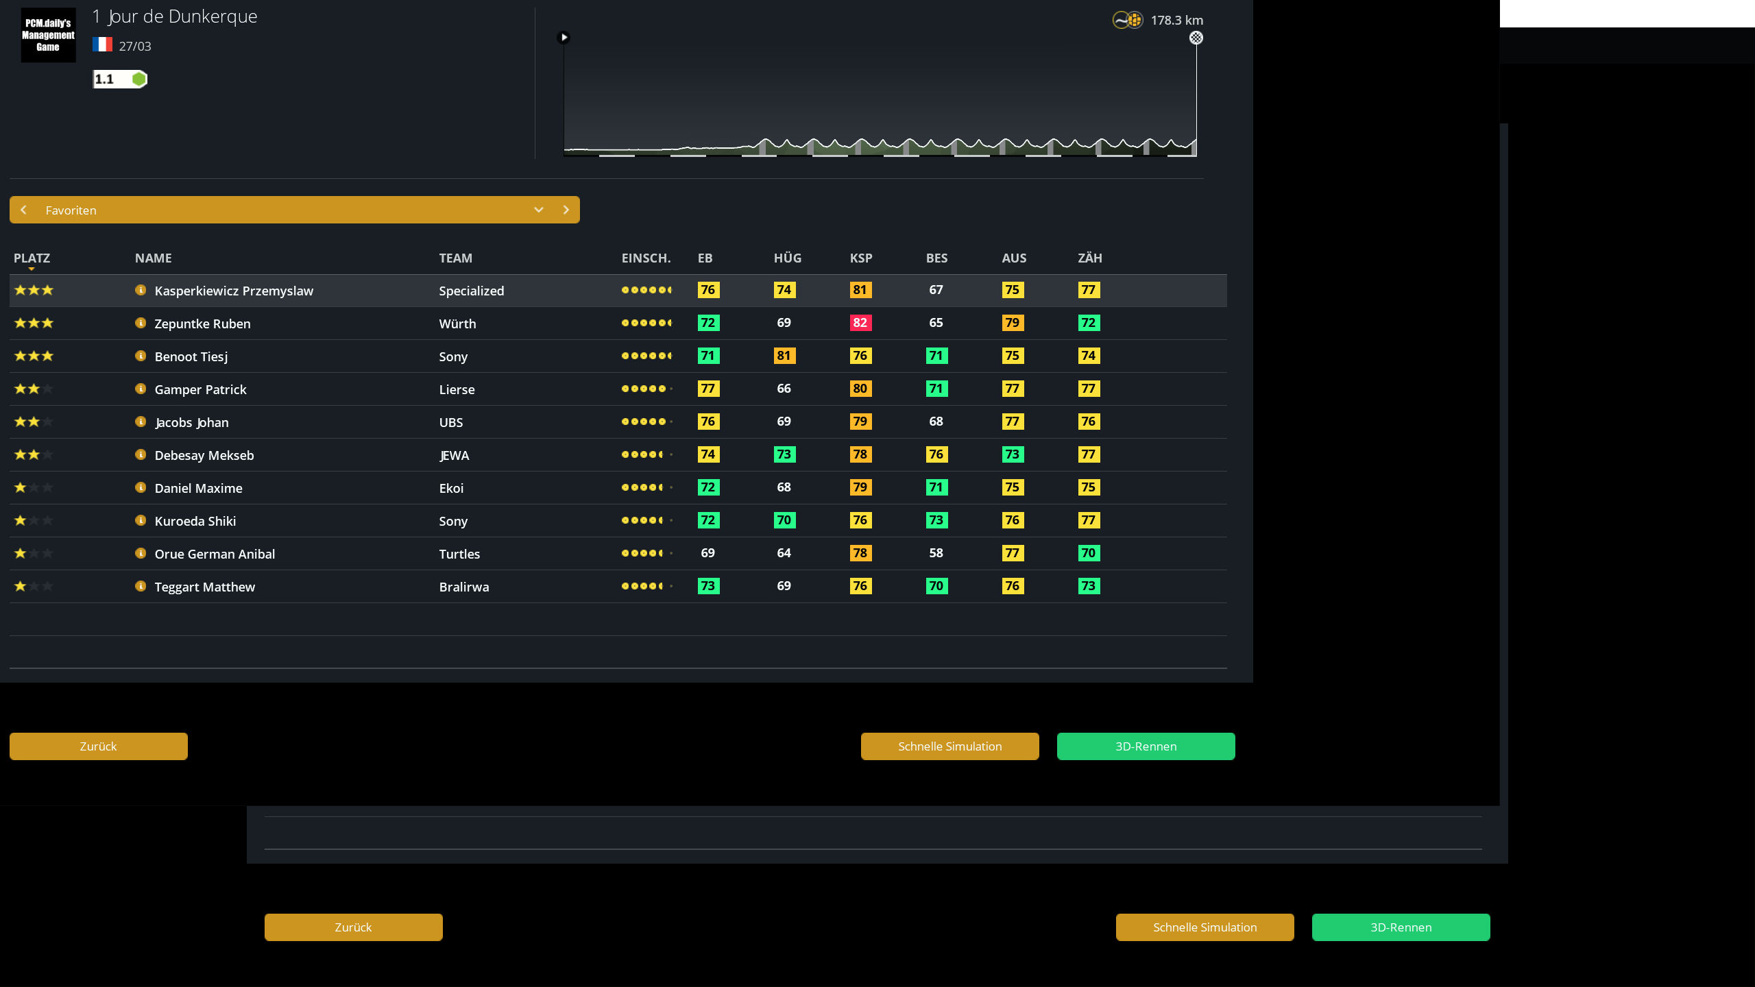Click the 178.3 km distance label
This screenshot has height=987, width=1755.
(x=1176, y=20)
